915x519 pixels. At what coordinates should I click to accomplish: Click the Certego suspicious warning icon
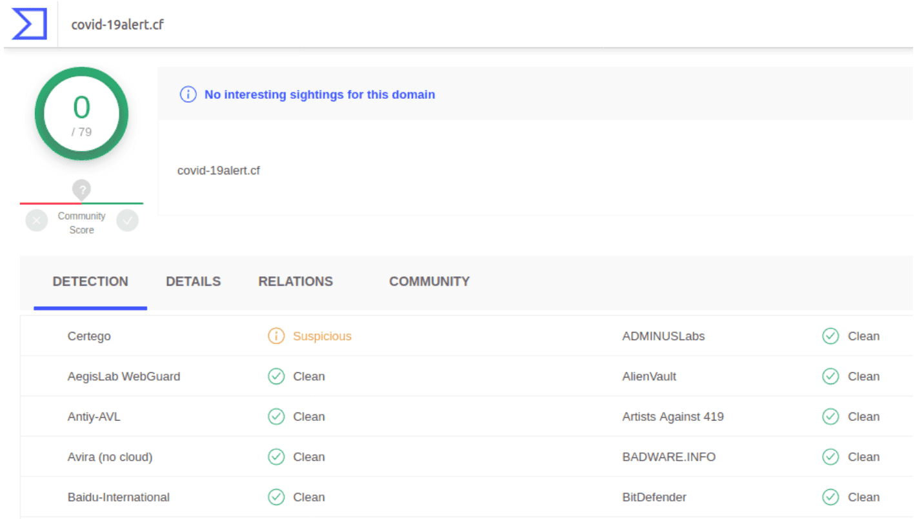(x=276, y=336)
